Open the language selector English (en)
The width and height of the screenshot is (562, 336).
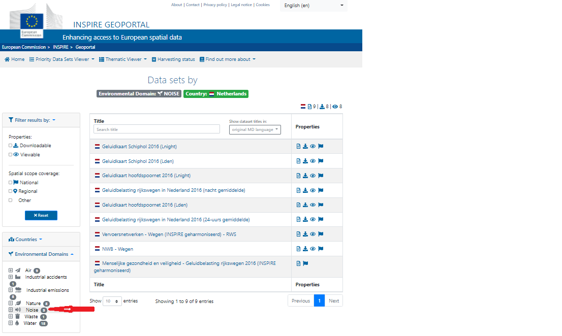click(314, 6)
